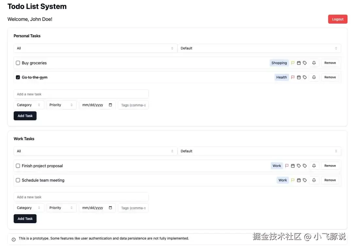Check the Buy groceries task checkbox

tap(18, 63)
